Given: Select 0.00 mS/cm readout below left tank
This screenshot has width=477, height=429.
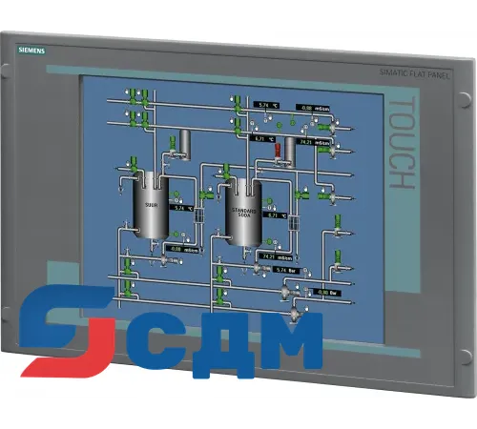Looking at the screenshot, I should [182, 250].
